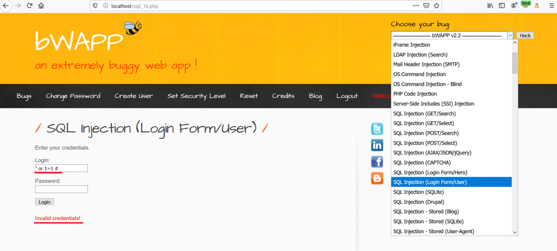Select PHP Code Injection option
Screen dimensions: 557x251
pos(451,94)
